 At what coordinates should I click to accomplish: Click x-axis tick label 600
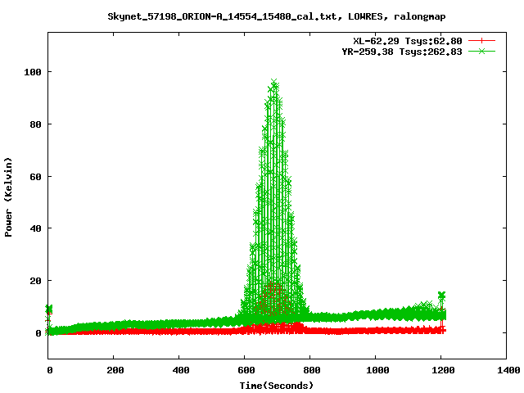point(246,370)
